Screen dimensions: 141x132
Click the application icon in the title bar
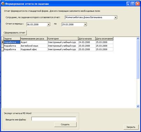click(3, 4)
